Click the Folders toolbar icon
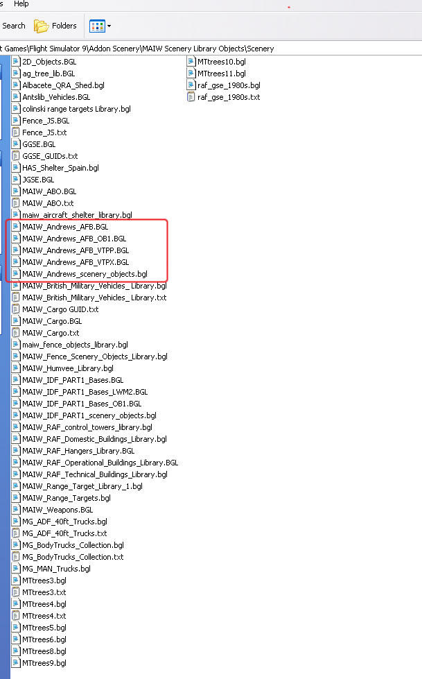The width and height of the screenshot is (422, 679). point(42,26)
